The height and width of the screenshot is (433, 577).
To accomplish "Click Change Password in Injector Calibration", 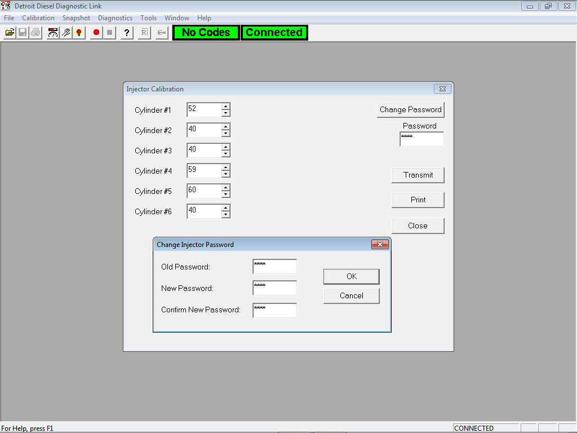I will [x=410, y=109].
